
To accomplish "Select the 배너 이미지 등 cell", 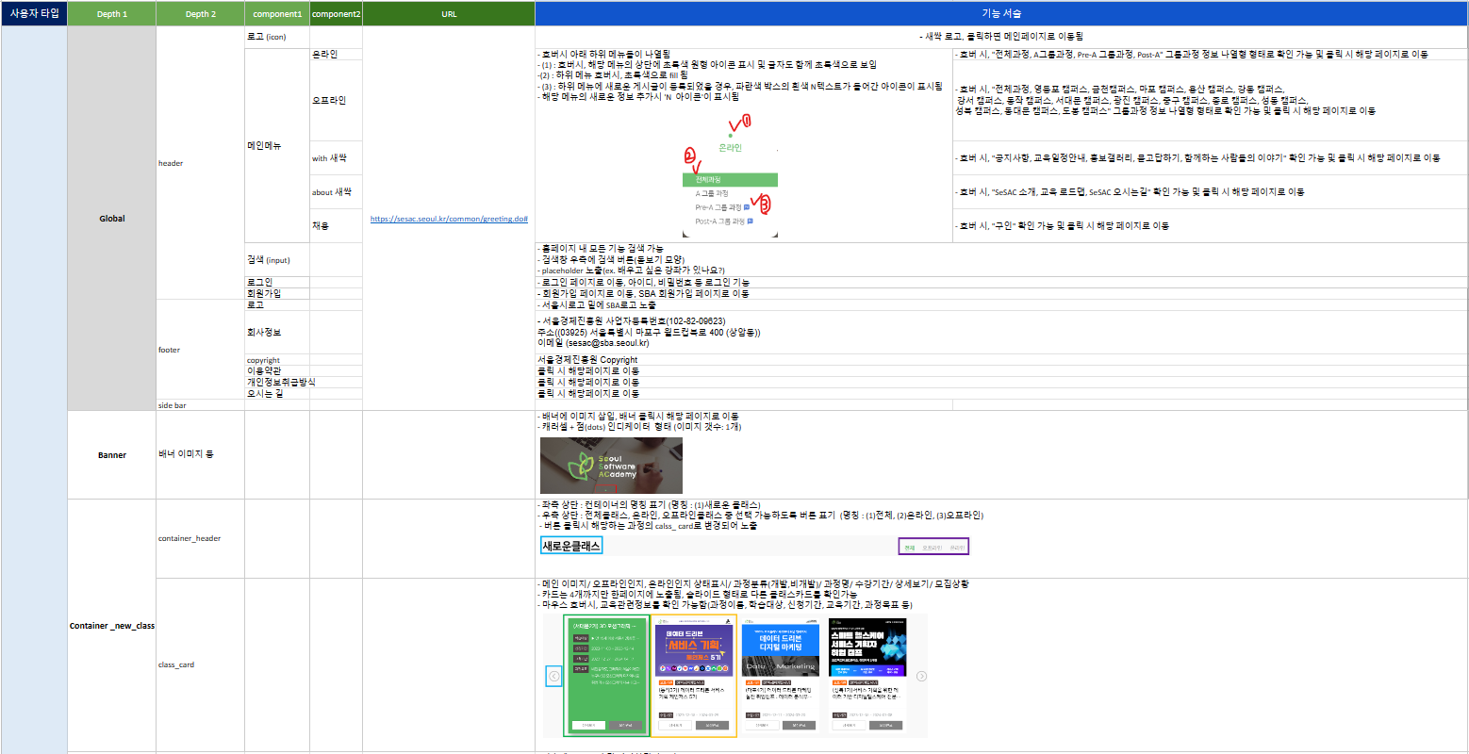I will 201,454.
